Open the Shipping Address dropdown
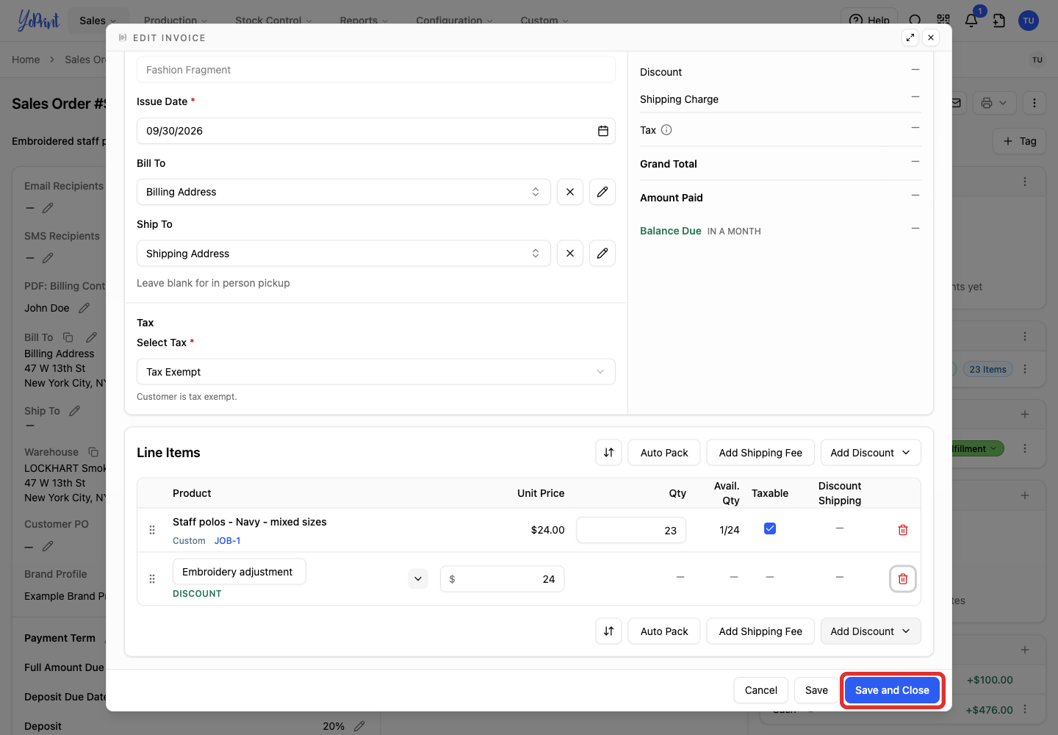This screenshot has height=735, width=1058. pyautogui.click(x=344, y=254)
